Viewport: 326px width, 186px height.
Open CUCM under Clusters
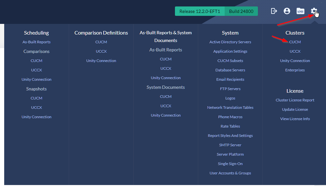[295, 42]
